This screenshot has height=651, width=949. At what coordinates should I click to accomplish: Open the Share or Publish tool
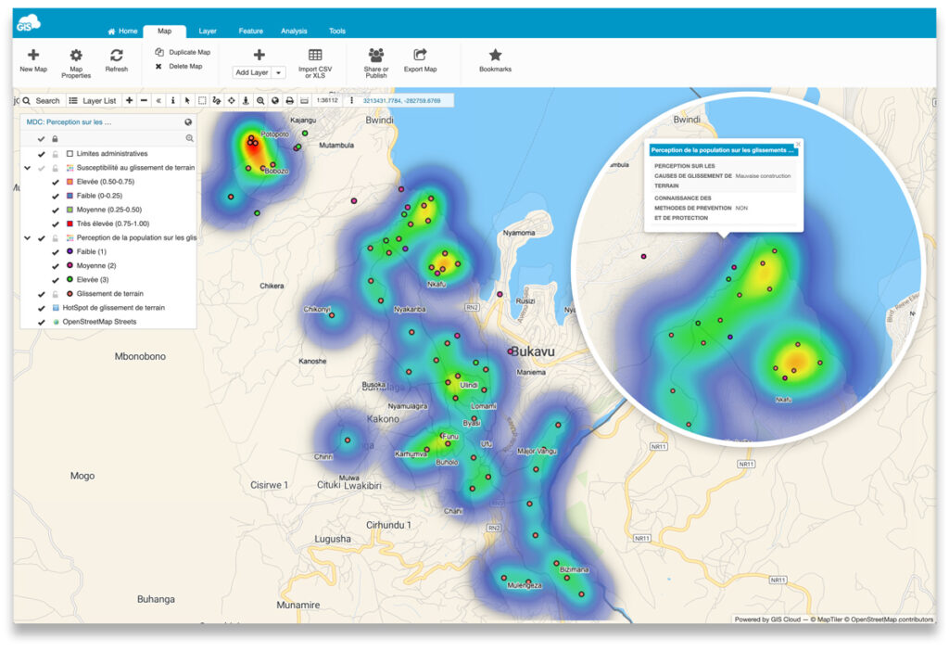376,59
